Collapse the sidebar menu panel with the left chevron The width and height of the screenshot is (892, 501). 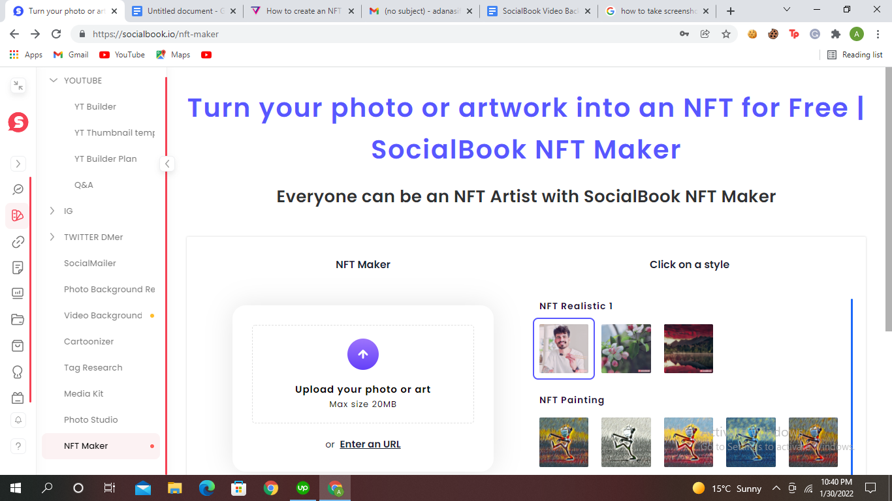[x=167, y=164]
